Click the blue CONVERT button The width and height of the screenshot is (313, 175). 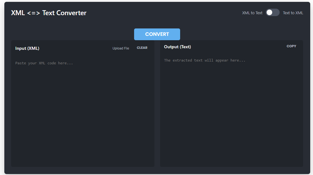[x=157, y=34]
